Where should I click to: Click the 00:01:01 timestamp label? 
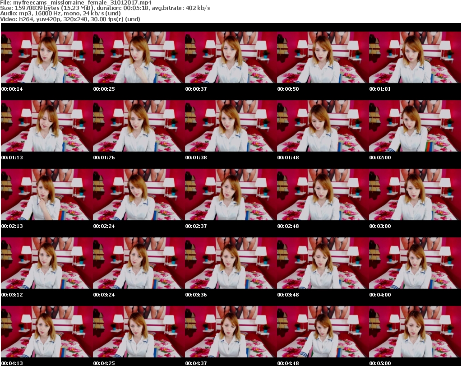point(380,89)
